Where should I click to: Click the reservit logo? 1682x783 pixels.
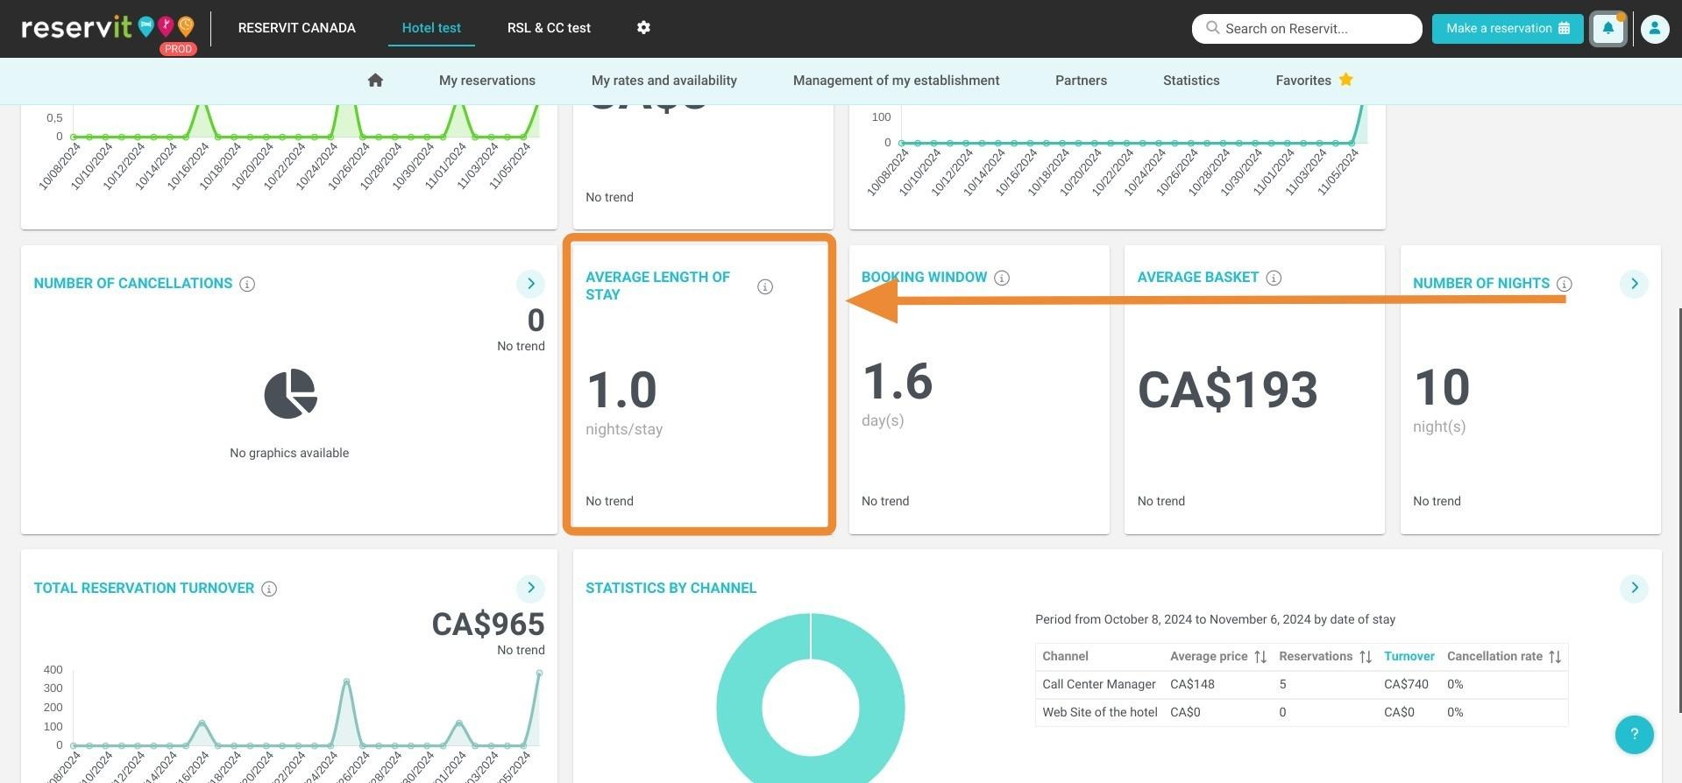[109, 30]
